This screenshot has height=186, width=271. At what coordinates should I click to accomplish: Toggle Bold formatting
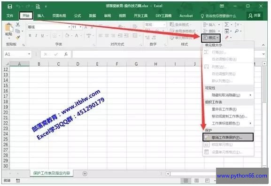tap(30, 36)
